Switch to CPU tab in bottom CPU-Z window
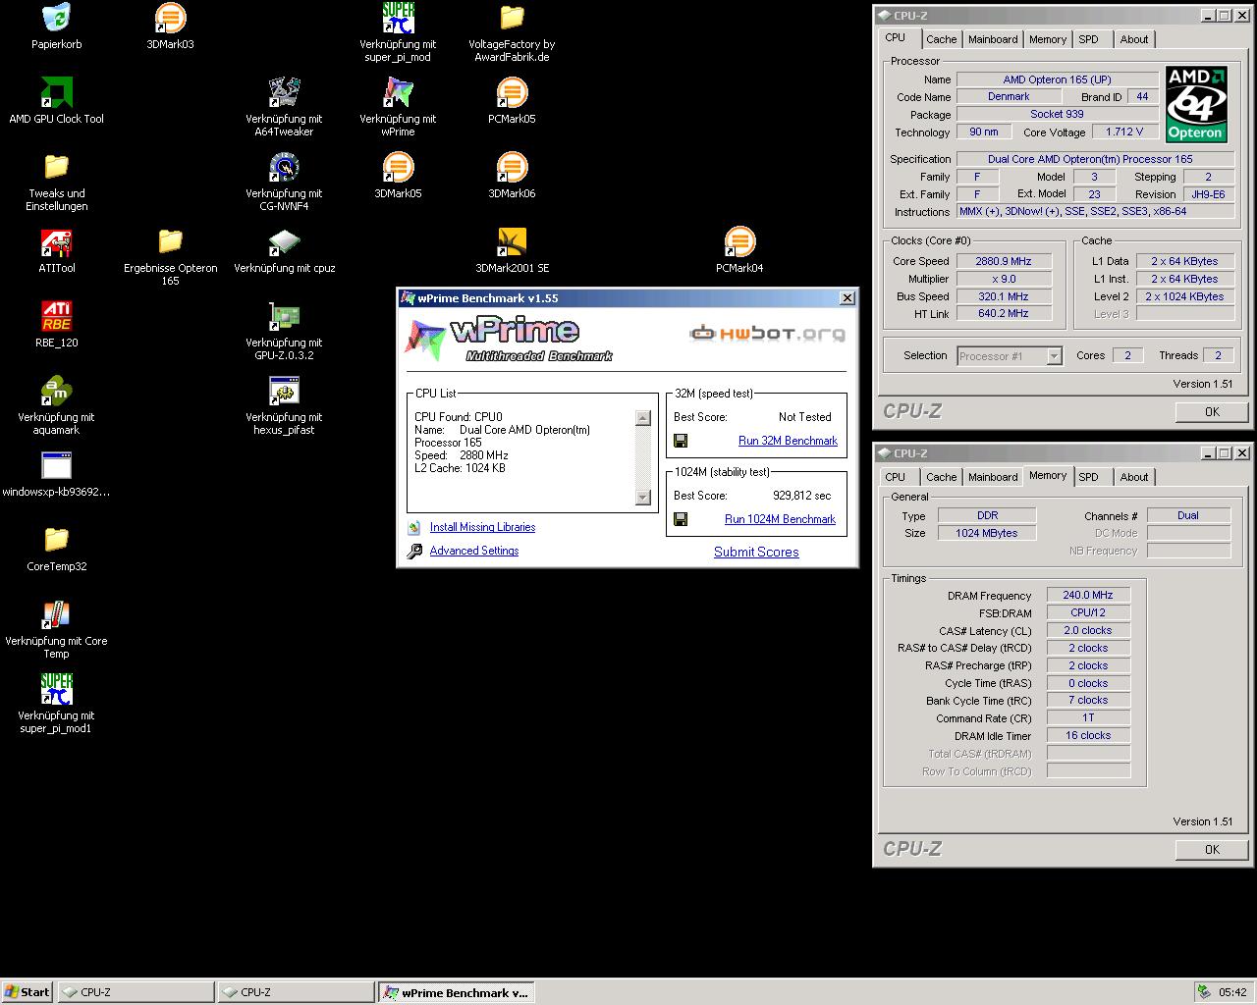 [x=896, y=477]
